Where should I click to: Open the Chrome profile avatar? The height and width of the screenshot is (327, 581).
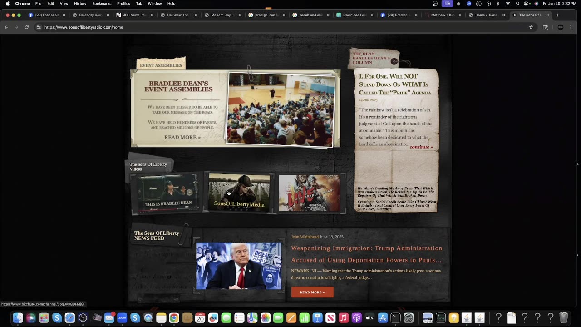pyautogui.click(x=561, y=27)
